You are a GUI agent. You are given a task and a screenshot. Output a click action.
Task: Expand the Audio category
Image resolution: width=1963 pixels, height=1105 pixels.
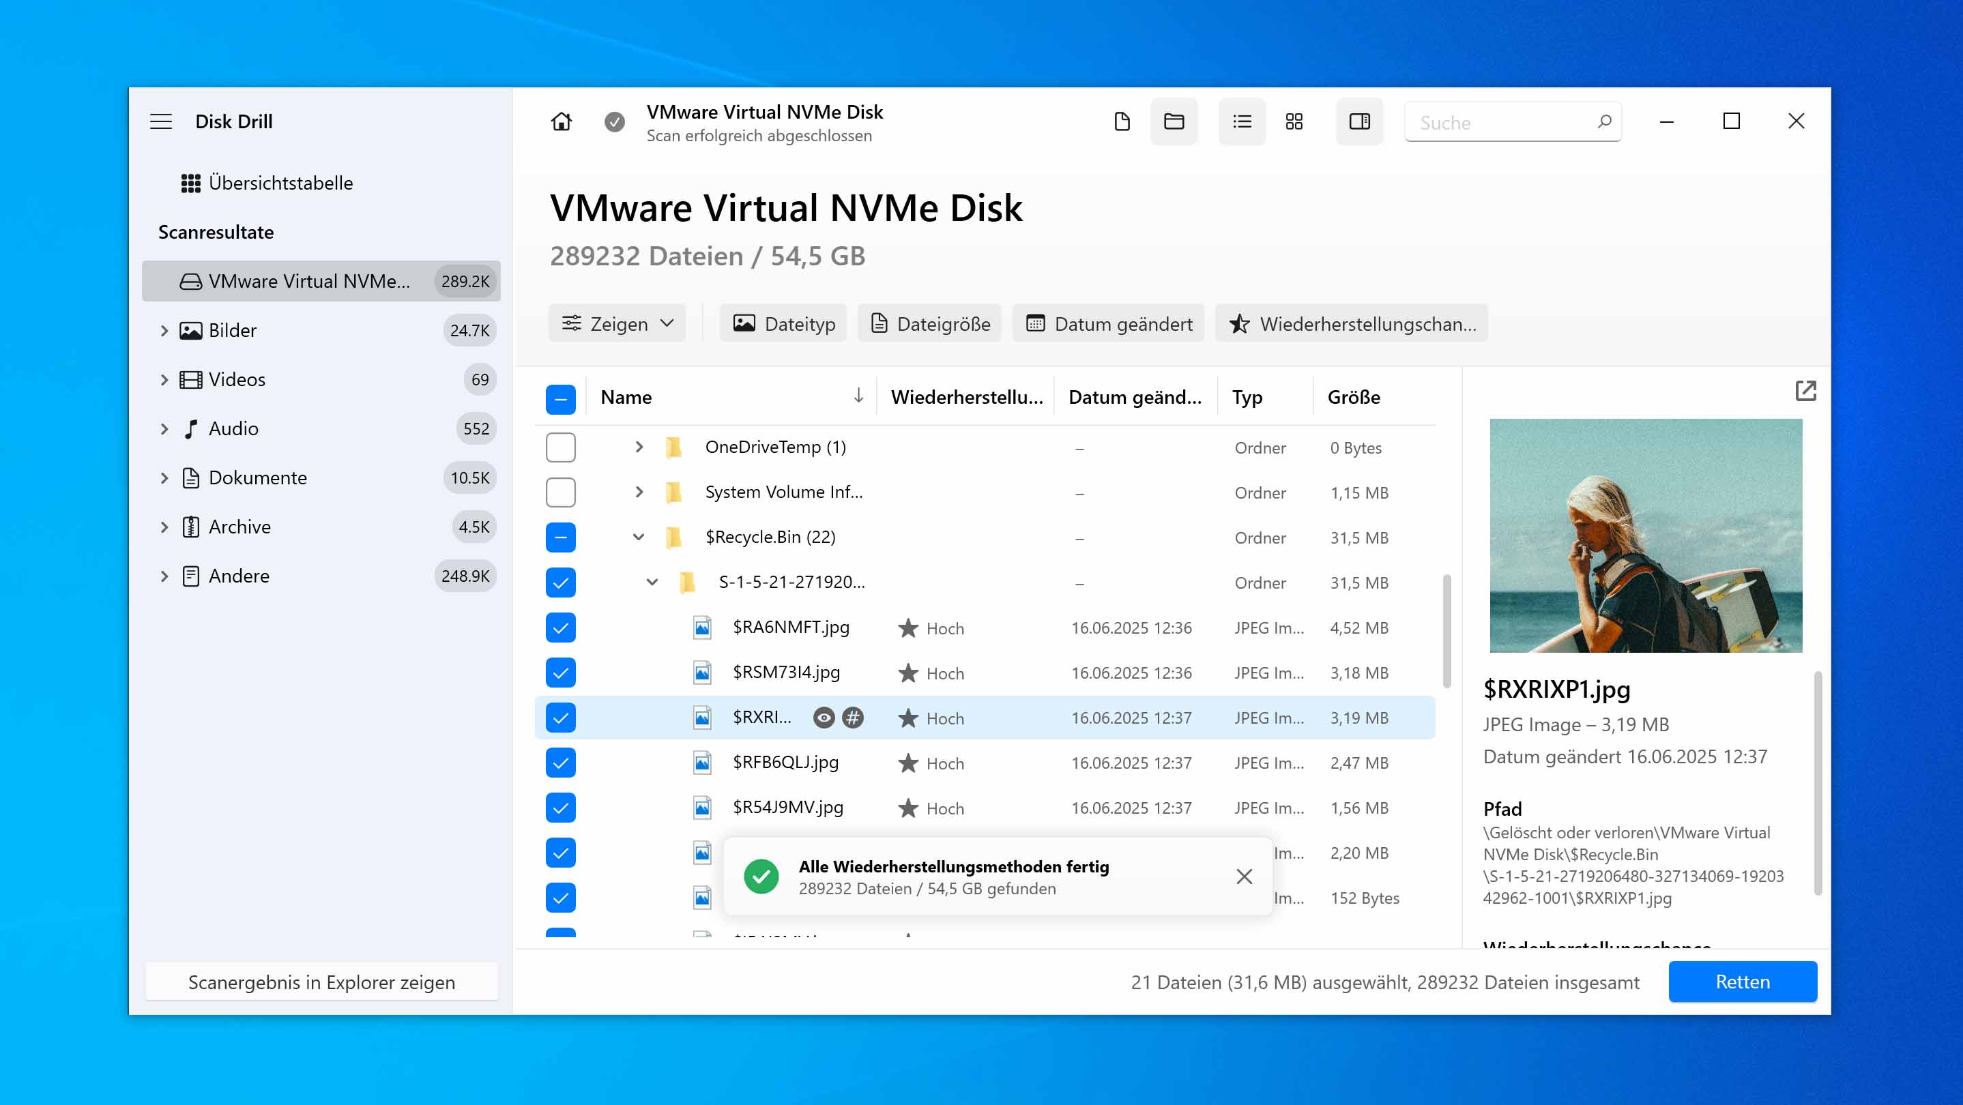tap(164, 429)
